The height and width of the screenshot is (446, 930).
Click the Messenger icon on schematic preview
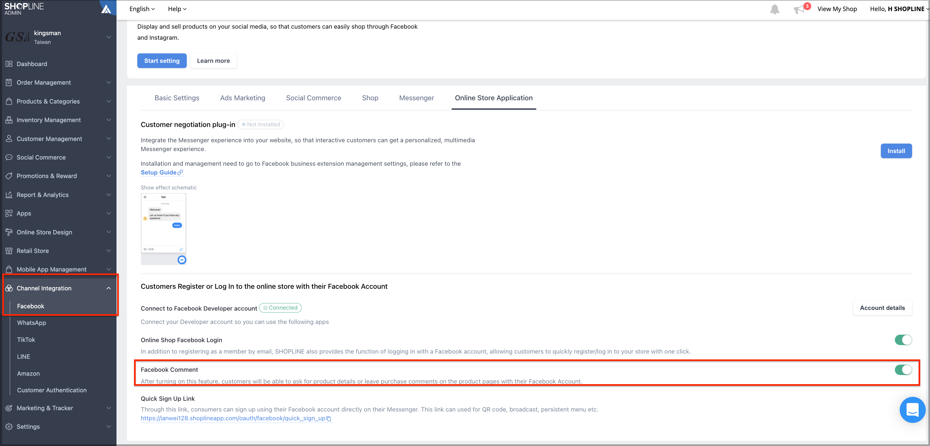(182, 260)
